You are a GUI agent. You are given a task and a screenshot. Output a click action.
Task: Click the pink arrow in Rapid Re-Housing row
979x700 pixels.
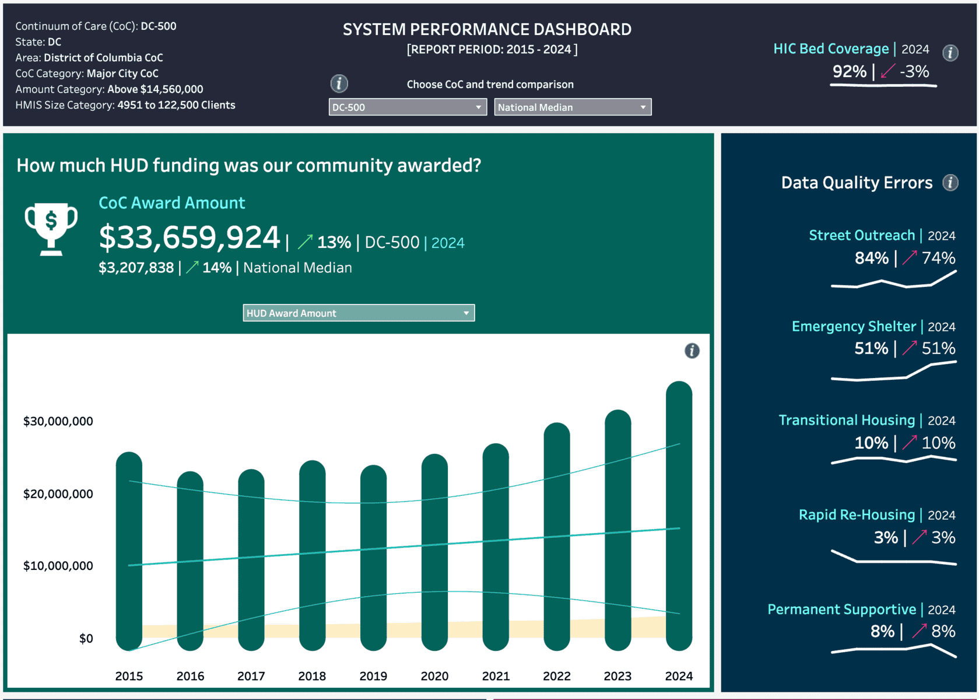pos(920,537)
